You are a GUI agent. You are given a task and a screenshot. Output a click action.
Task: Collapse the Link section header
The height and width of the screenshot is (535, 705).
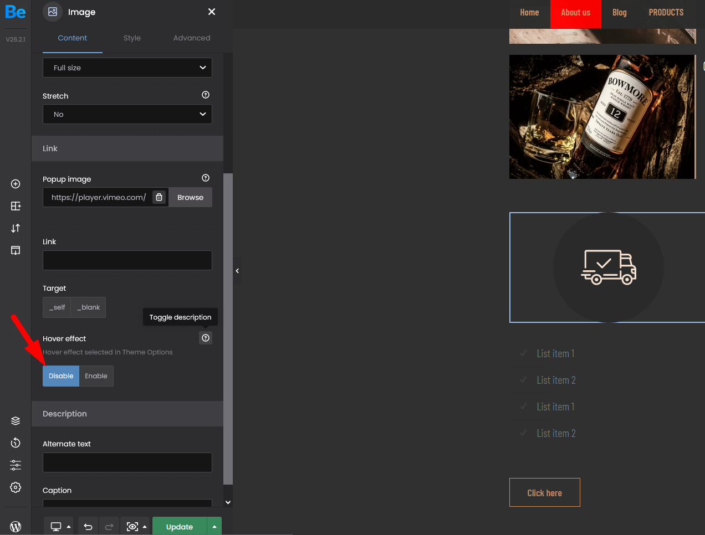tap(127, 148)
